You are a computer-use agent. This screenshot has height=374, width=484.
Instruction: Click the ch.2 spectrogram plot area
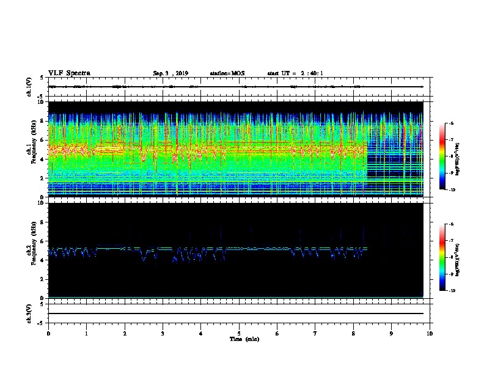pyautogui.click(x=235, y=251)
